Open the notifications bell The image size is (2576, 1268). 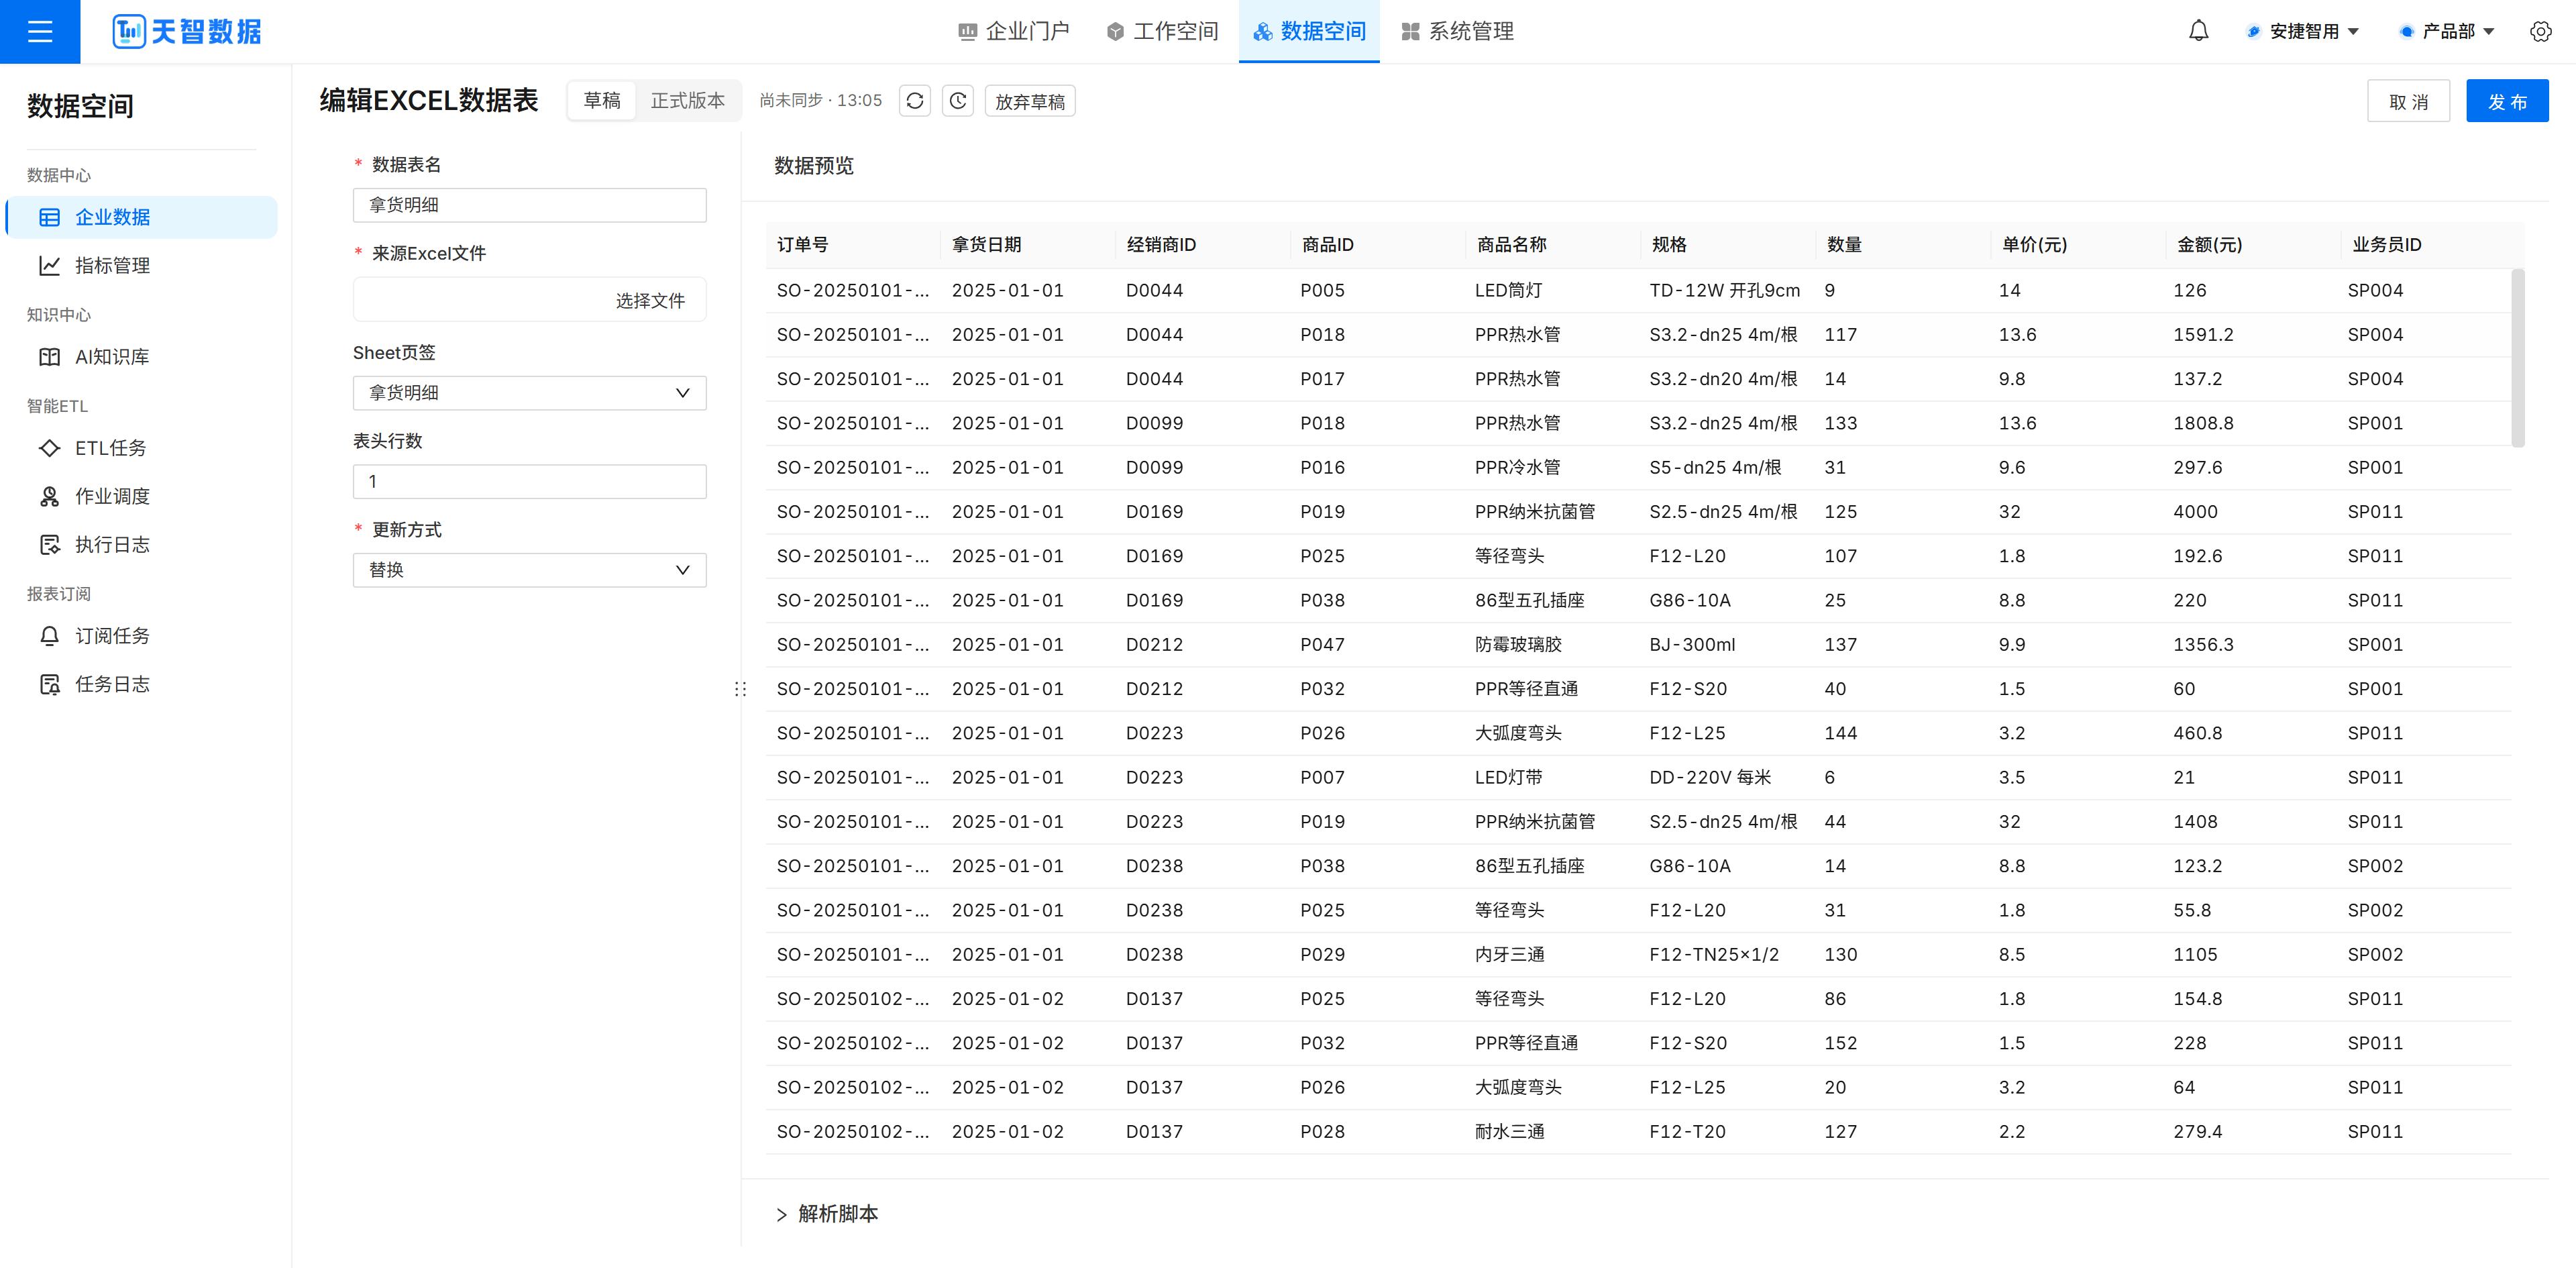[x=2198, y=32]
